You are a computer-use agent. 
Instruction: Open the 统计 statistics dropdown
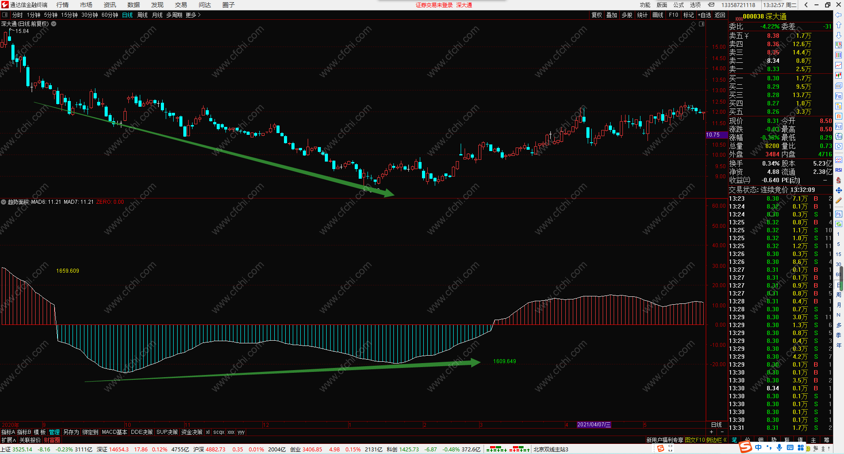(x=642, y=15)
